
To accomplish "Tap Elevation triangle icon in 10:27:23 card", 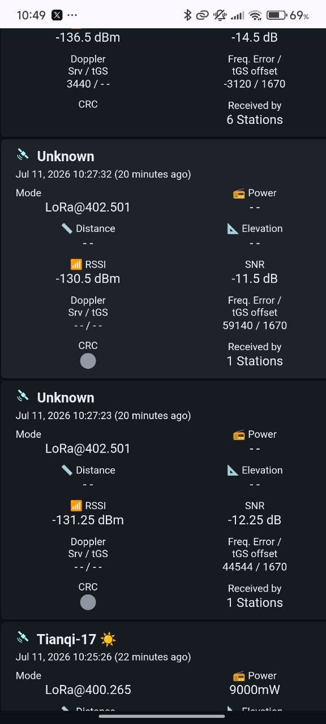I will [x=233, y=470].
